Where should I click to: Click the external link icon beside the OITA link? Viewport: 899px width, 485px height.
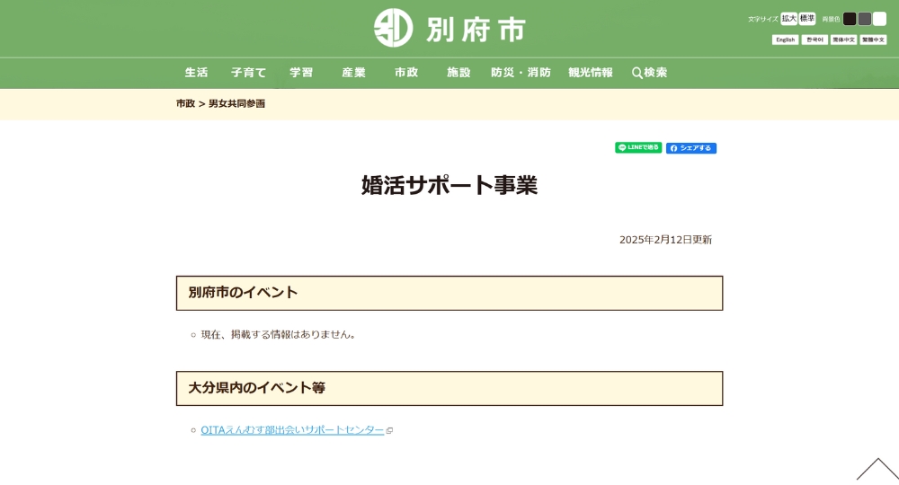coord(390,430)
